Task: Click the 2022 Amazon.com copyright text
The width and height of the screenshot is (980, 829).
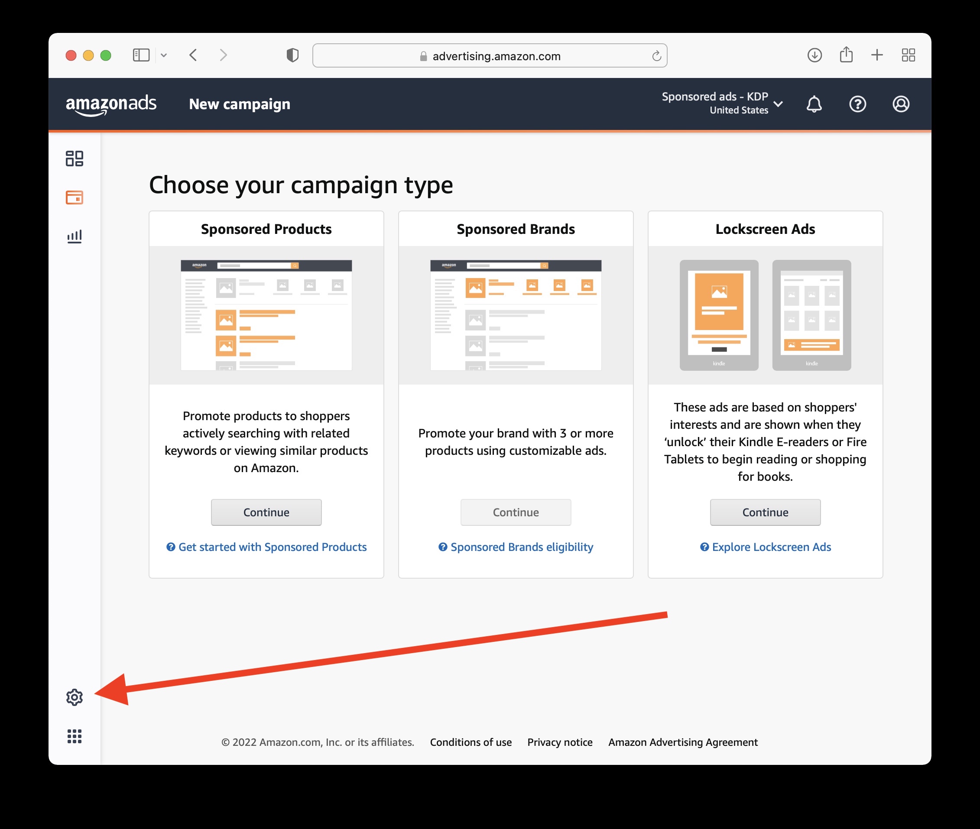Action: coord(318,742)
